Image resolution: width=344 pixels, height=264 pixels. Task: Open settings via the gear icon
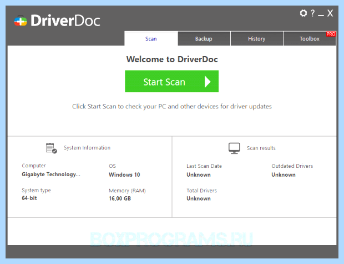[303, 13]
